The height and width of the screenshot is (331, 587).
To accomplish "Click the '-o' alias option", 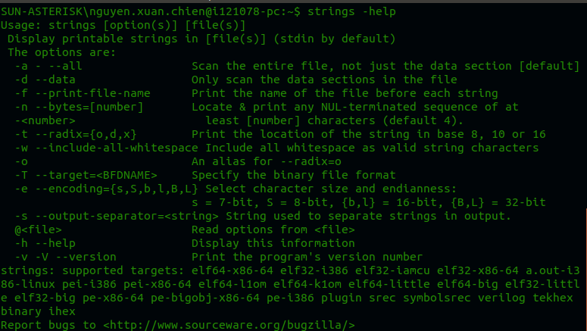I will coord(21,161).
